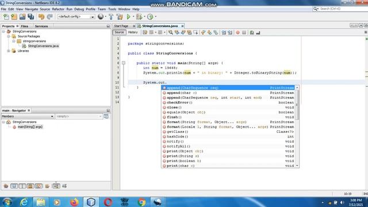368x207 pixels.
Task: Click Find Next Occurrence icon
Action: (x=183, y=32)
